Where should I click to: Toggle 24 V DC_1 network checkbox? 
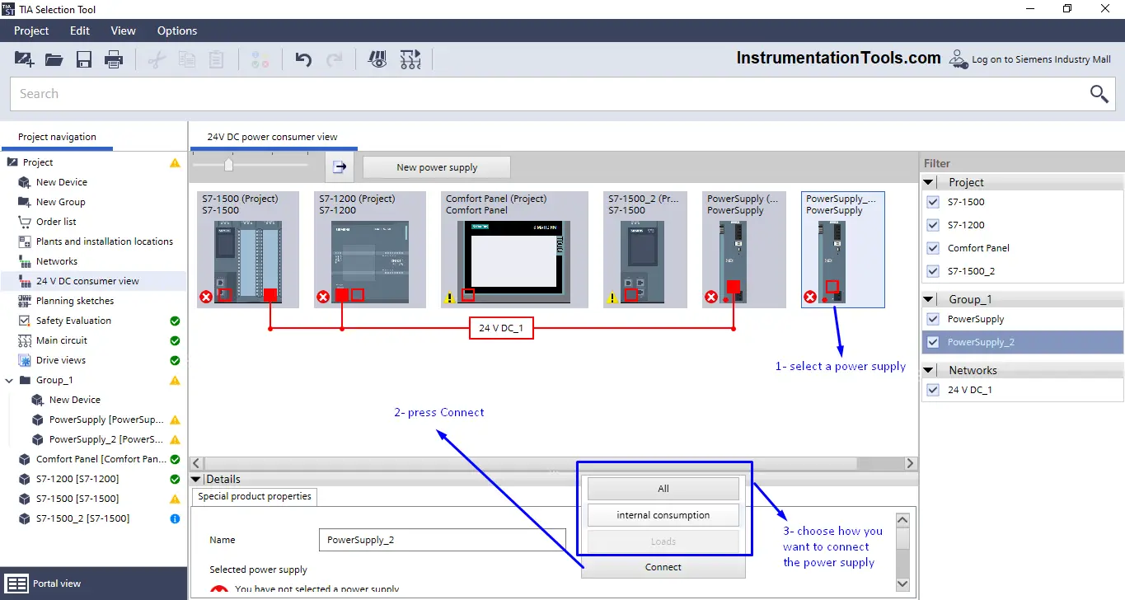(x=933, y=390)
